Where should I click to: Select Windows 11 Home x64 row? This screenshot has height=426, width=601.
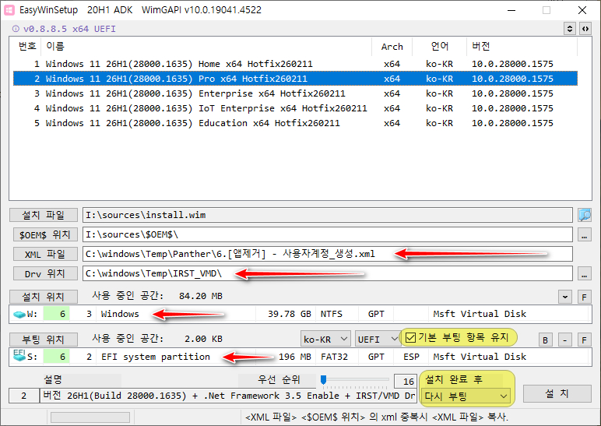click(x=295, y=64)
